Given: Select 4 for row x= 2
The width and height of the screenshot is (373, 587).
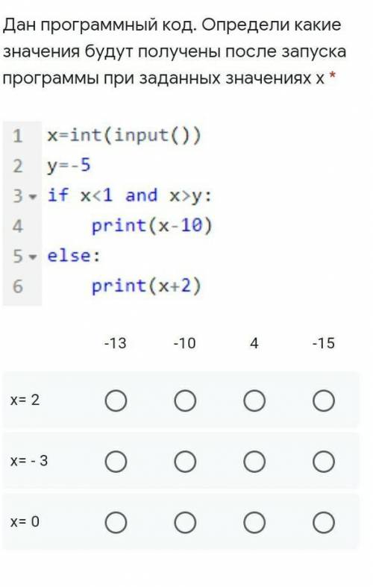Looking at the screenshot, I should point(254,401).
